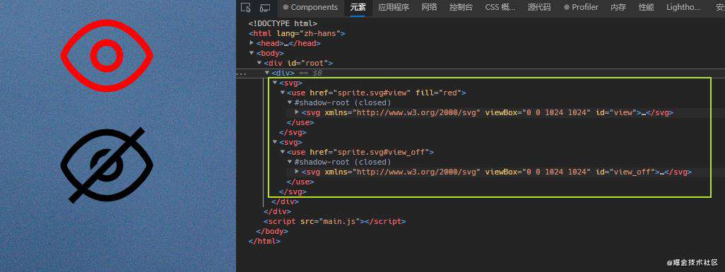Select the closing </body> tag row
Image resolution: width=725 pixels, height=272 pixels.
(x=271, y=231)
